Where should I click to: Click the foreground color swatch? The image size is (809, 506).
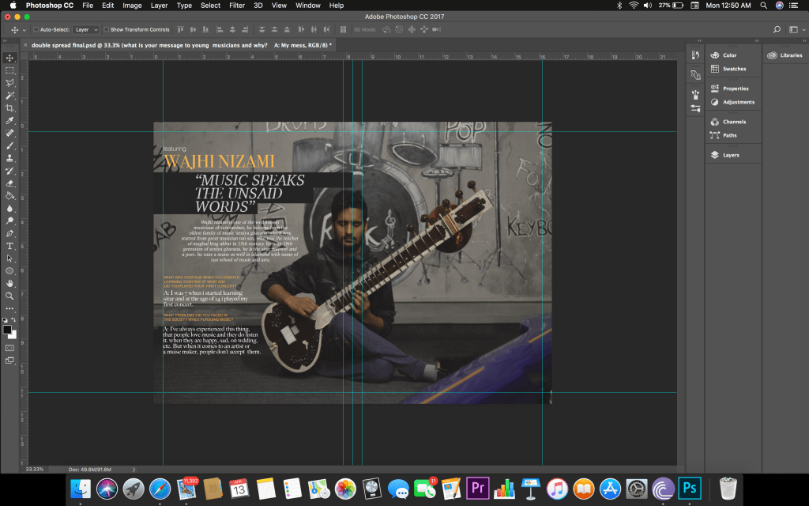point(7,329)
